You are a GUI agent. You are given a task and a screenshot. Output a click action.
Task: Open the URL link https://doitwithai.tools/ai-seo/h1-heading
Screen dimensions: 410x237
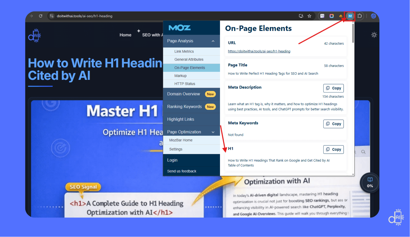(x=259, y=51)
